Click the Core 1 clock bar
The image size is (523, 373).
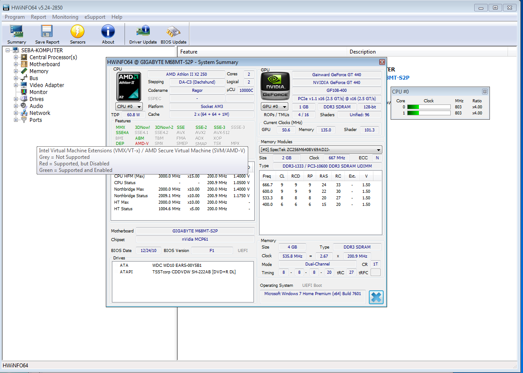point(429,113)
